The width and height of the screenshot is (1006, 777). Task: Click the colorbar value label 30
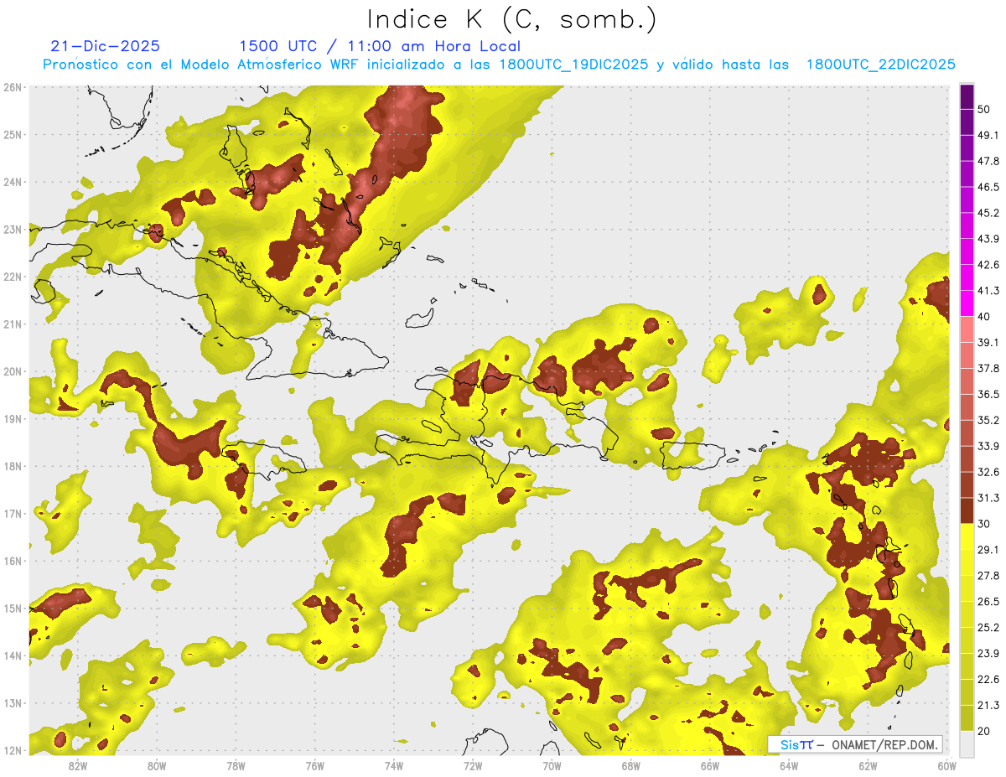pos(984,524)
